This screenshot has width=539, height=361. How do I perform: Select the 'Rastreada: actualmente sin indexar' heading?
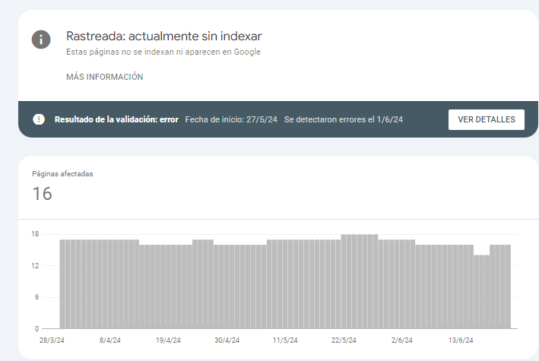(x=164, y=36)
